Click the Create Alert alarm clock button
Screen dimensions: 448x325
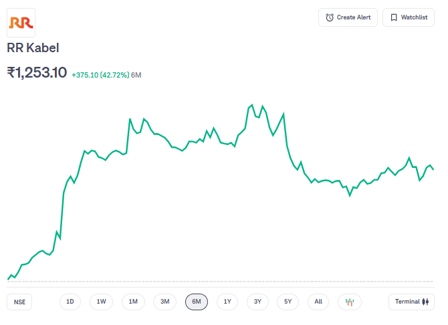pyautogui.click(x=348, y=17)
